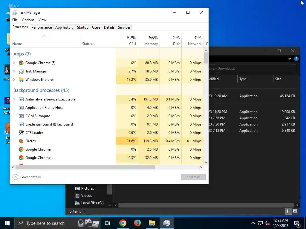
Task: Click the 2.5 MB Google Chrome icon
Action: [x=21, y=149]
